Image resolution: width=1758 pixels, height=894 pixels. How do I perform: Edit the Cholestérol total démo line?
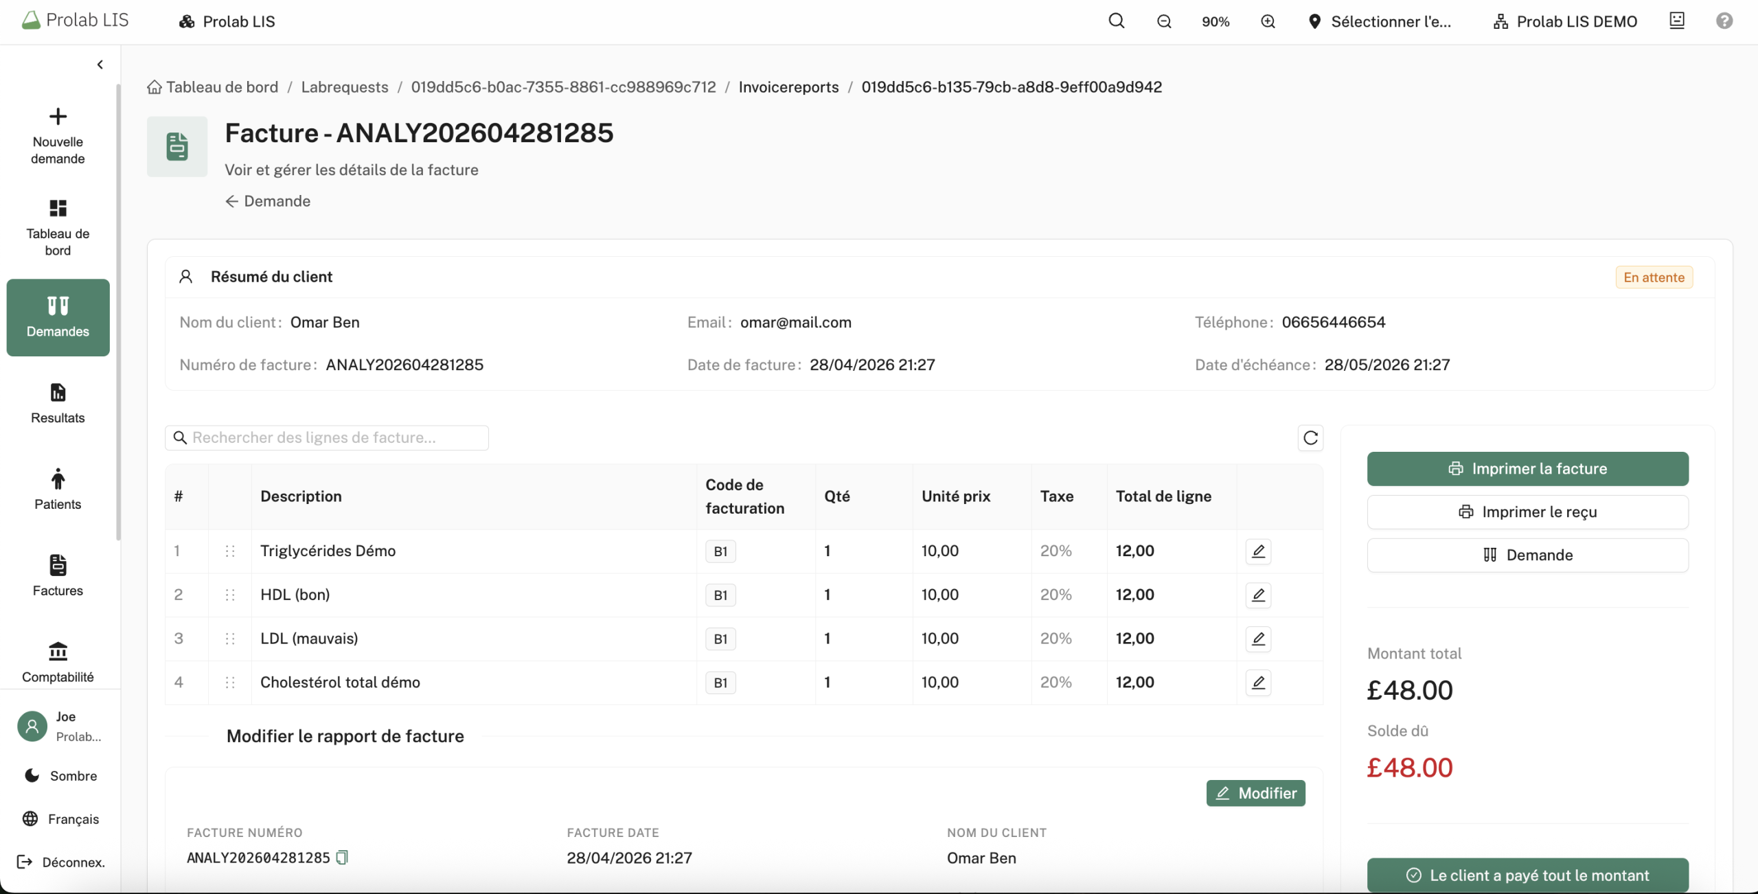tap(1258, 683)
